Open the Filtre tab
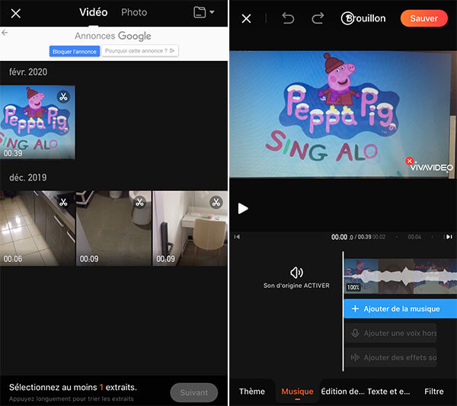 434,391
